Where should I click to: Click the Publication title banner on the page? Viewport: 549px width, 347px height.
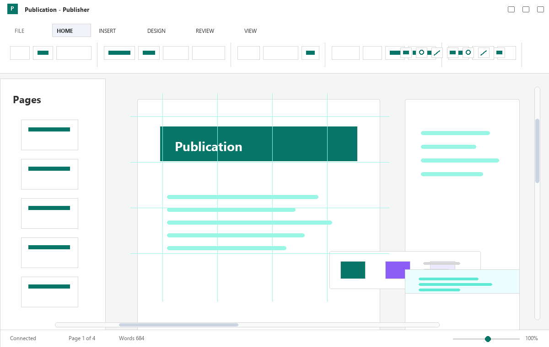point(258,144)
